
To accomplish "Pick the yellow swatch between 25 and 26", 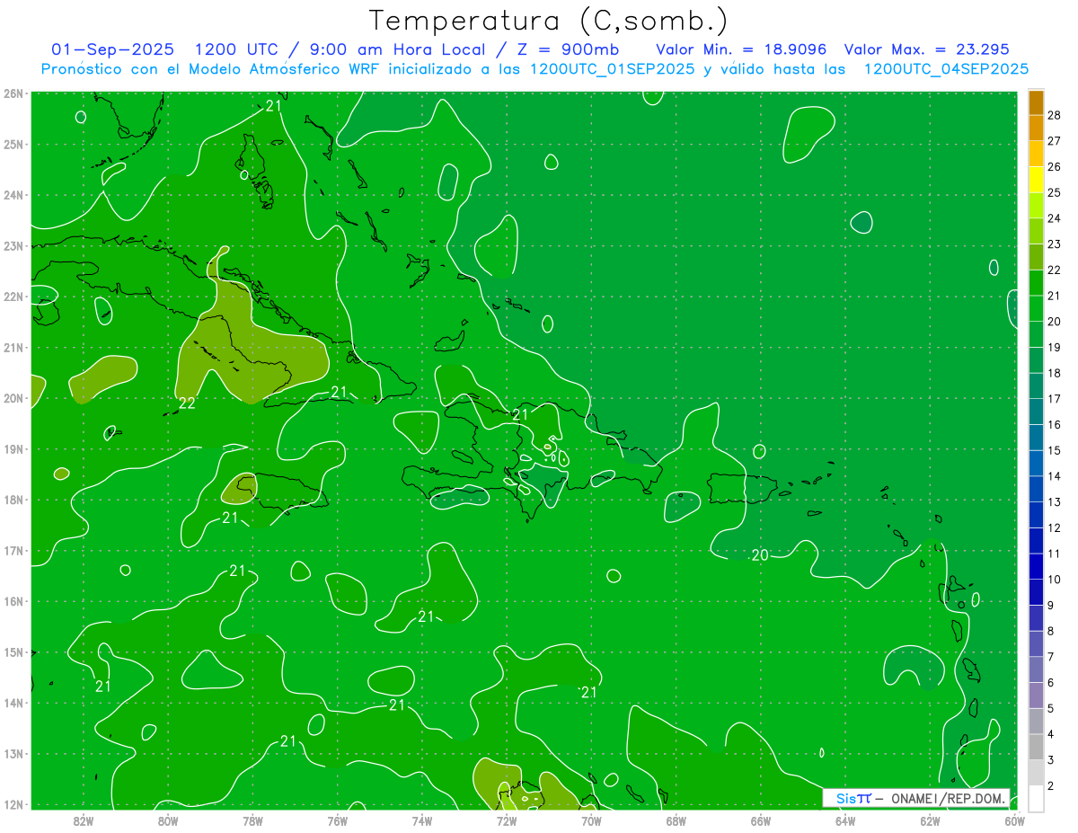I will [x=1036, y=180].
